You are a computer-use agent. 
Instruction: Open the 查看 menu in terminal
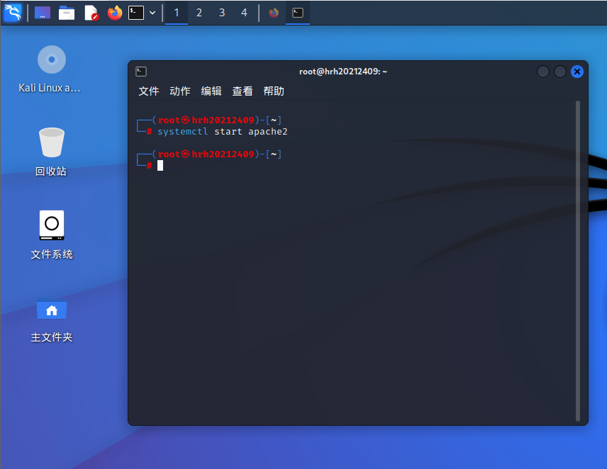click(x=243, y=91)
